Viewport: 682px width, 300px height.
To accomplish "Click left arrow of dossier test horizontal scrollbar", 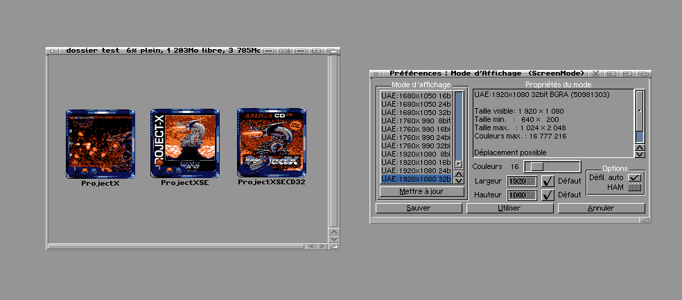I will pos(311,247).
